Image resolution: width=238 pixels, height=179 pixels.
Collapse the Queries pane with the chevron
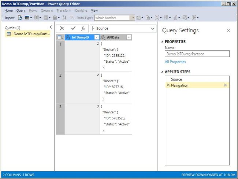point(51,27)
